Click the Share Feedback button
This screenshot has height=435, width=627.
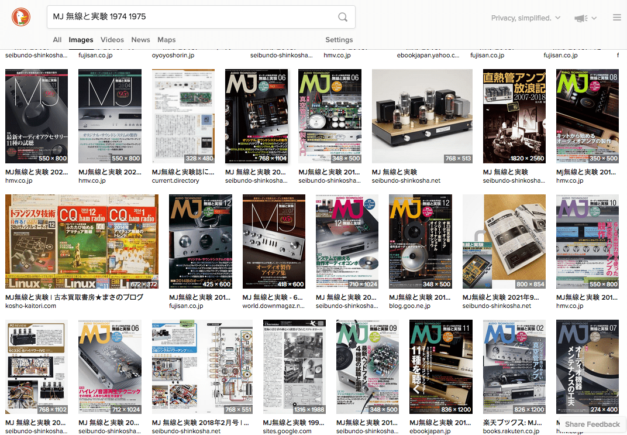(592, 424)
